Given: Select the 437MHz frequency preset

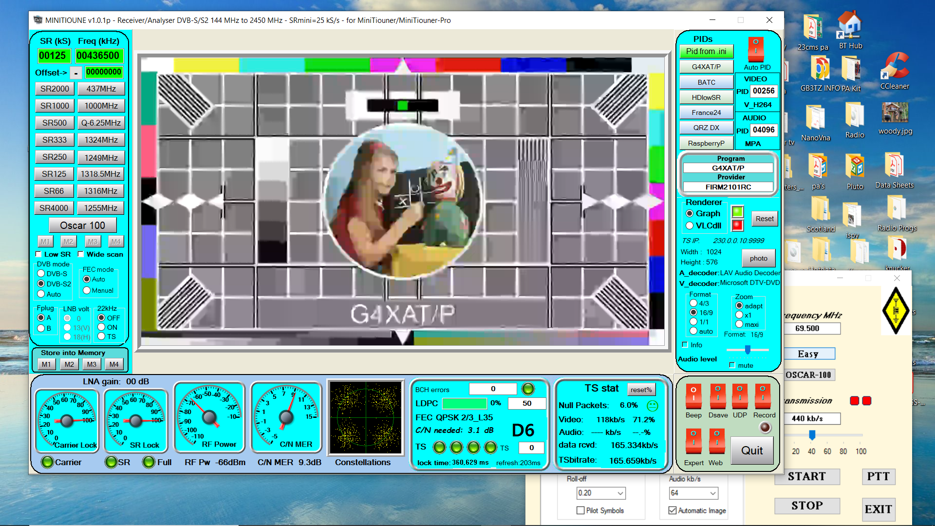Looking at the screenshot, I should click(x=101, y=89).
